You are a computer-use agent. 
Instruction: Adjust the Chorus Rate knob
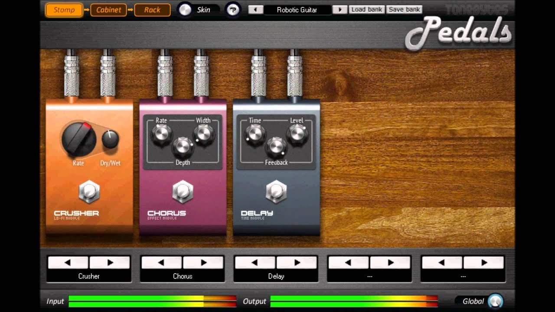pos(161,134)
